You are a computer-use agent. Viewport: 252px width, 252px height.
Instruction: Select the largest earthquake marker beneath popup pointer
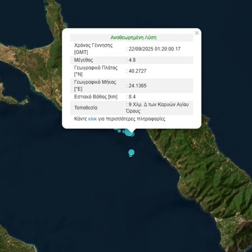129,132
